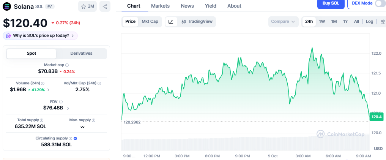This screenshot has width=386, height=160.
Task: Select the 24h time range
Action: pos(309,22)
